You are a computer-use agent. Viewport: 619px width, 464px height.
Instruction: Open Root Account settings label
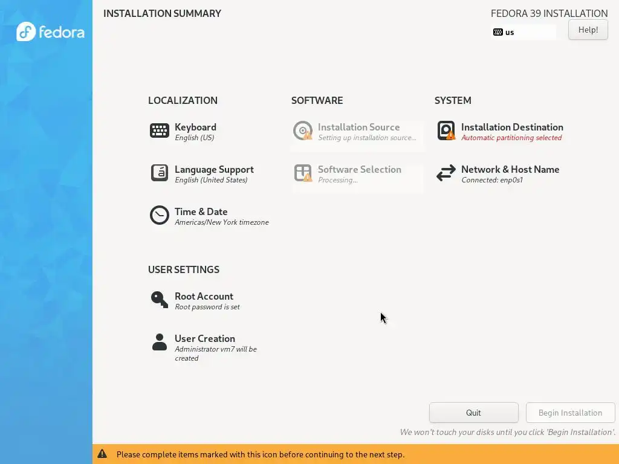pos(204,296)
